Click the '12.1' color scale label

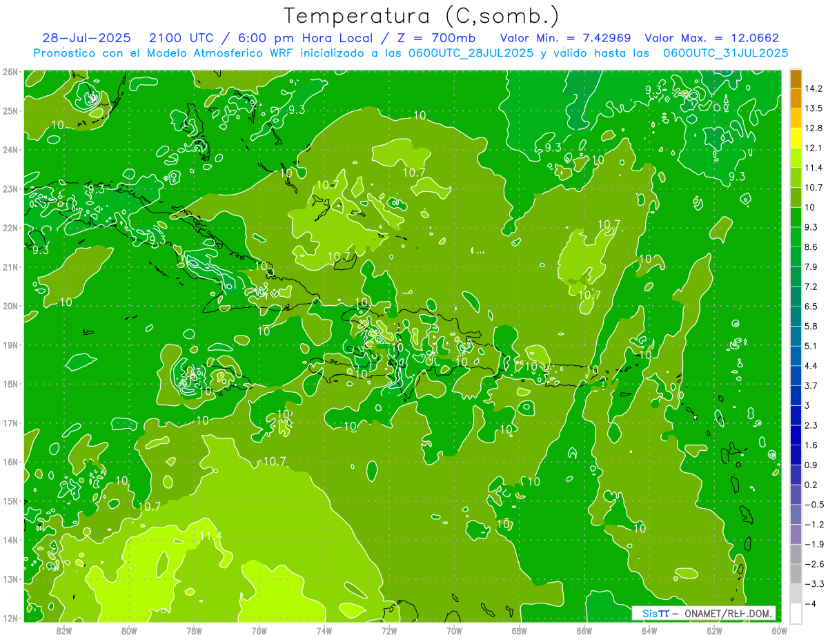pos(814,148)
